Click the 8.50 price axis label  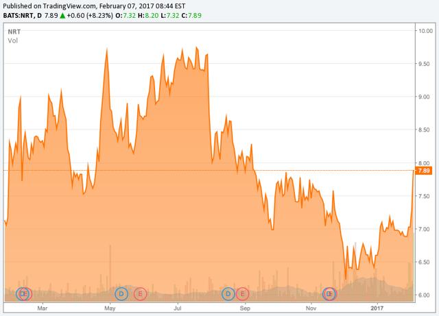point(424,130)
